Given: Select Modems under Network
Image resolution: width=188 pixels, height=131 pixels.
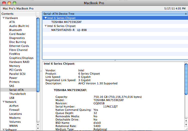Looking at the screenshot, I should (15, 118).
